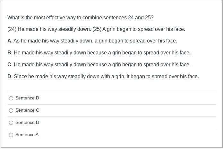Click the bold 'C.' option letter
The image size is (223, 149).
(10, 65)
